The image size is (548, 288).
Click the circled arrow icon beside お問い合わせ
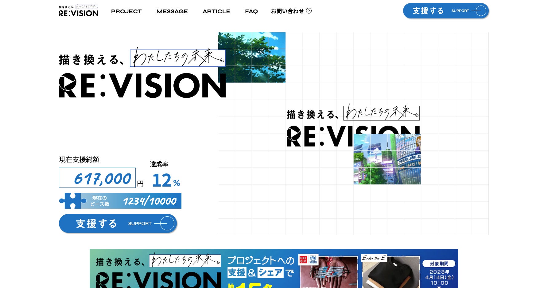(x=309, y=11)
